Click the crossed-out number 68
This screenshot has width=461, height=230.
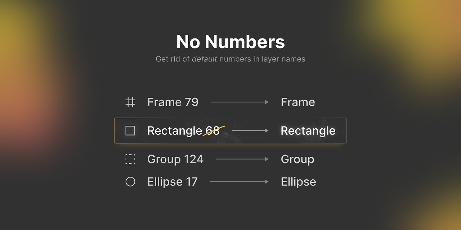(x=213, y=131)
